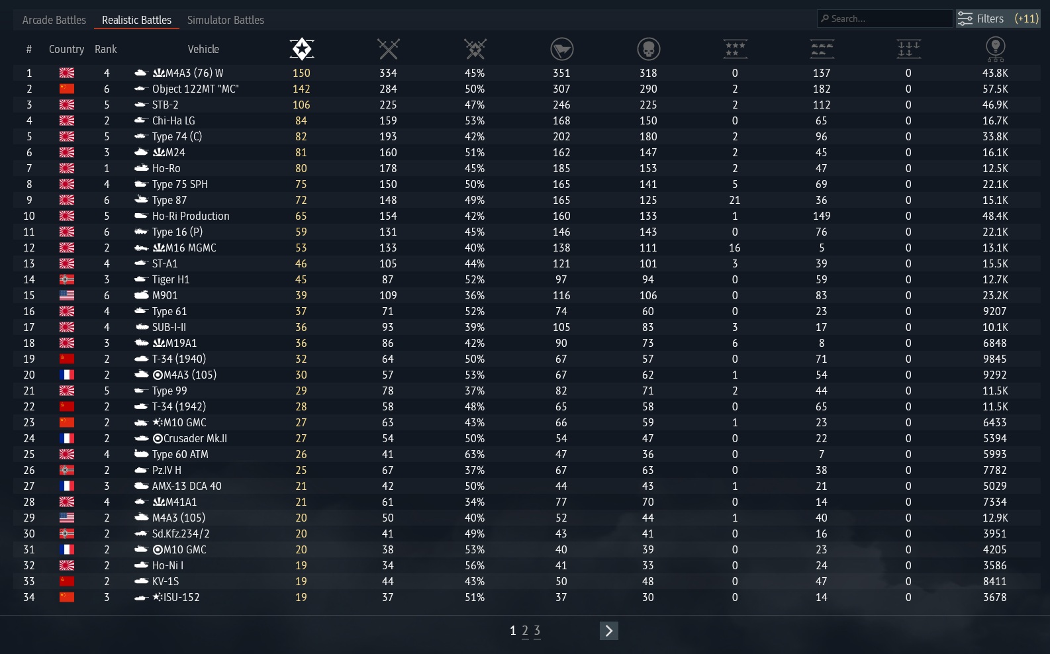
Task: Sort by the deaths skull icon
Action: click(648, 49)
